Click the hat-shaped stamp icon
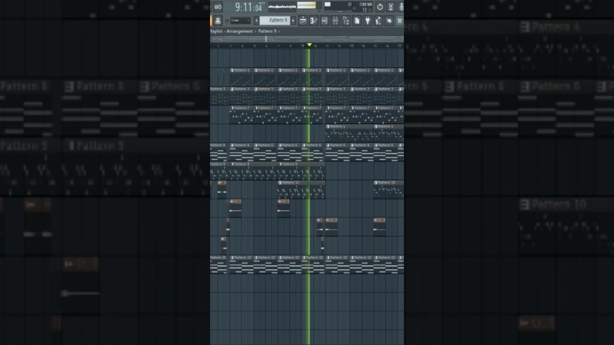Viewport: 614px width, 345px height. (x=218, y=21)
